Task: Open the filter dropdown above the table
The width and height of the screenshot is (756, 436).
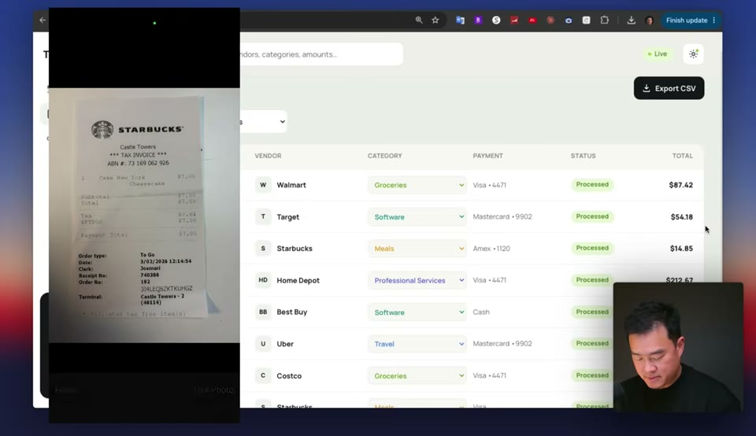Action: point(263,121)
